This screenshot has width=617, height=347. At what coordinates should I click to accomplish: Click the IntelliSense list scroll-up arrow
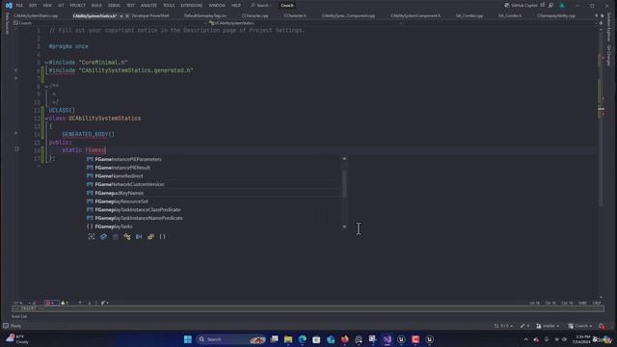[x=344, y=158]
